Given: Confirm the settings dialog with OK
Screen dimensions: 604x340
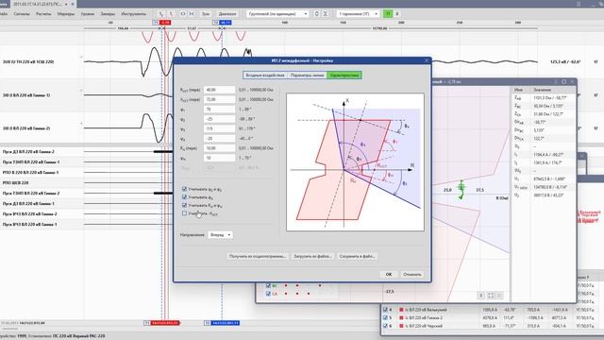Looking at the screenshot, I should point(388,275).
